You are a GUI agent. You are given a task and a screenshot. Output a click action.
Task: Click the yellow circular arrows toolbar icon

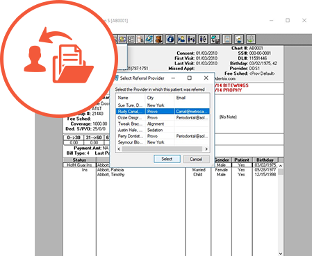coord(122,39)
